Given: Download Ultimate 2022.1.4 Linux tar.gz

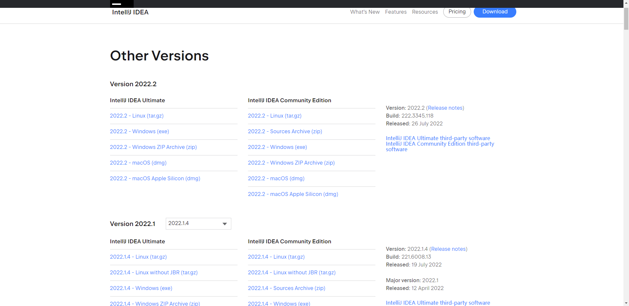Looking at the screenshot, I should 138,257.
